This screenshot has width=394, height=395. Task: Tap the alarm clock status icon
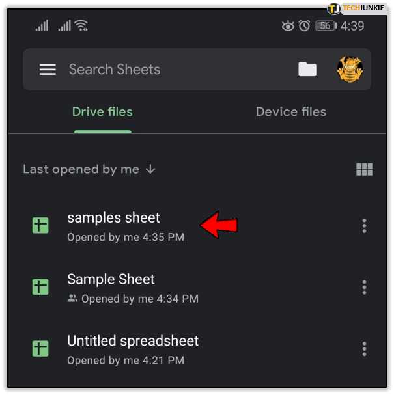[304, 26]
